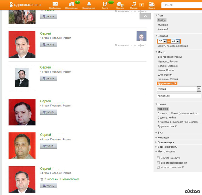Open the Музыка music note icon

tap(134, 4)
